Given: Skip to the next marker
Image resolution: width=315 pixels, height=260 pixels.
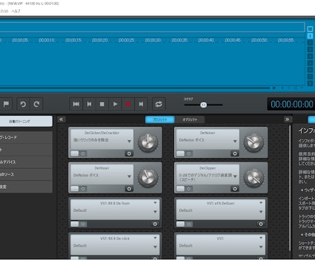Looking at the screenshot, I should pos(141,104).
